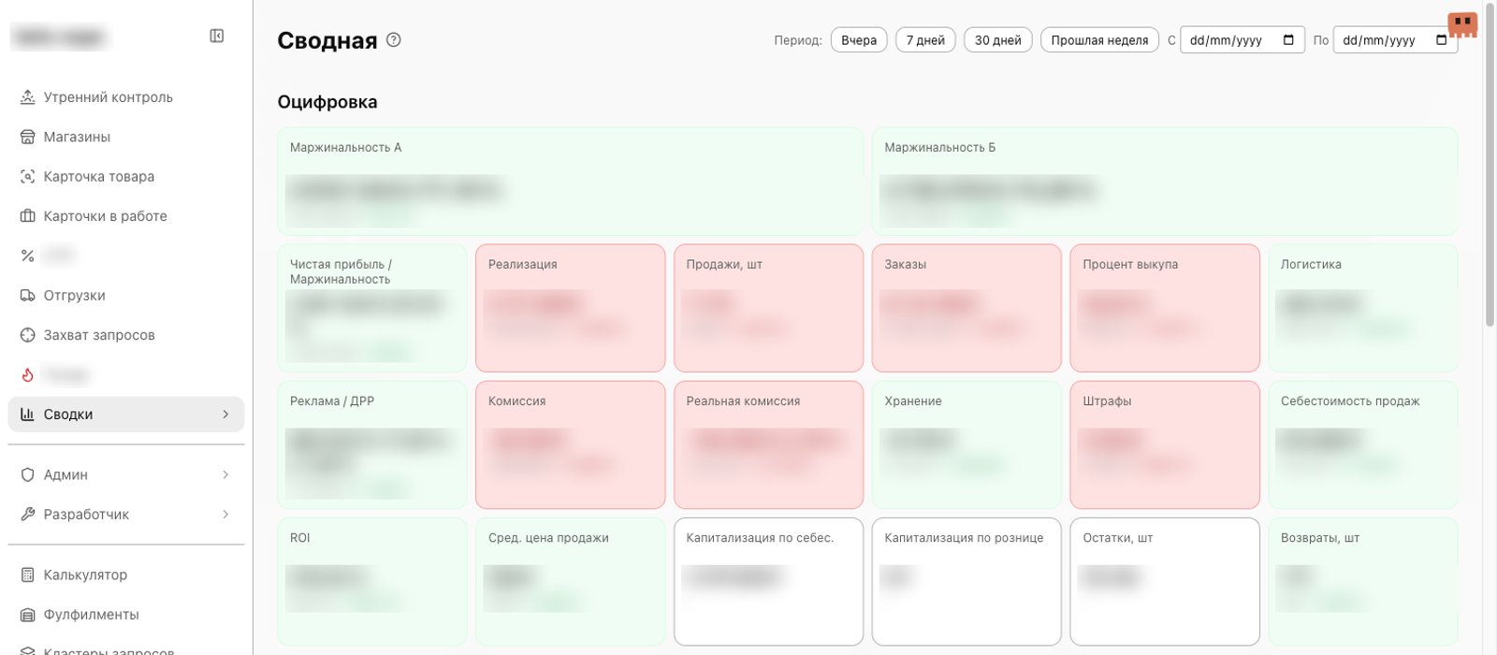Click the Капитализация по рознице card

click(967, 581)
